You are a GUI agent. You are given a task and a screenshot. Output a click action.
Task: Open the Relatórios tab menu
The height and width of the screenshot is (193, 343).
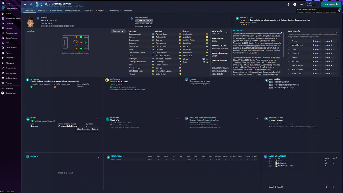click(88, 11)
